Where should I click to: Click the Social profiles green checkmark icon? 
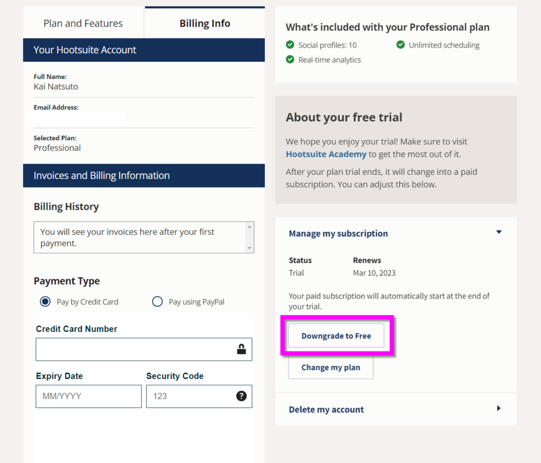click(290, 45)
